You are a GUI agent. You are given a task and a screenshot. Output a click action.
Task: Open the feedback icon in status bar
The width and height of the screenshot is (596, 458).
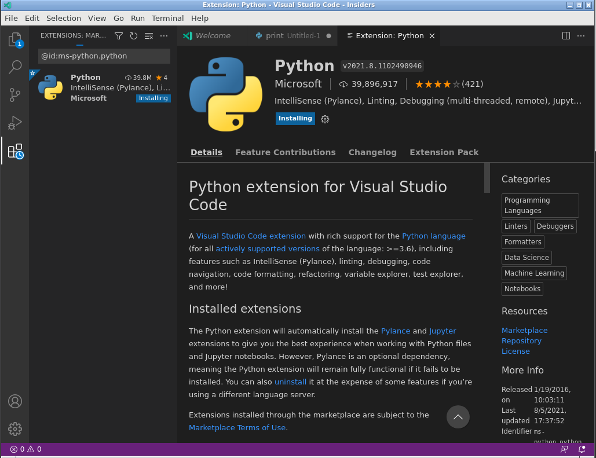click(564, 449)
